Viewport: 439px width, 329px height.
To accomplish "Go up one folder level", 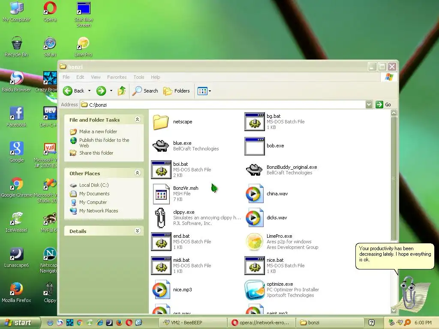I will point(121,91).
